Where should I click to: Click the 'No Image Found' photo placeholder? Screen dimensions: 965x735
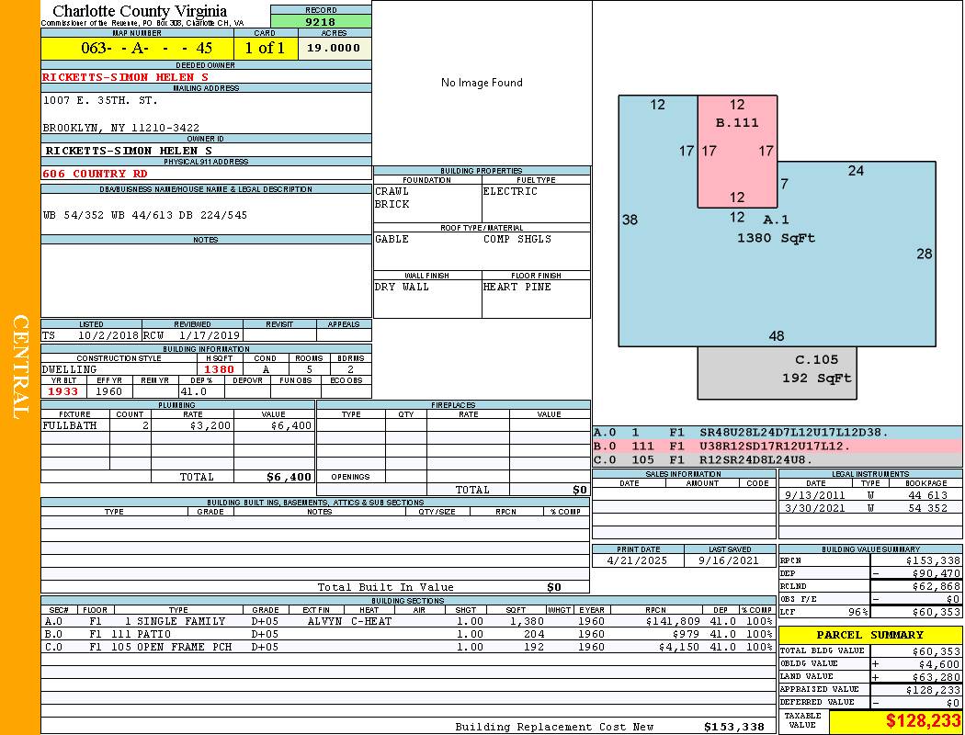point(482,83)
